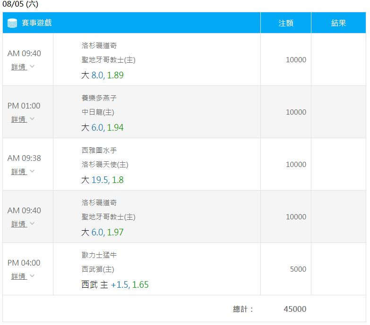The width and height of the screenshot is (370, 325).
Task: Click the time AM 09:38
Action: click(24, 158)
